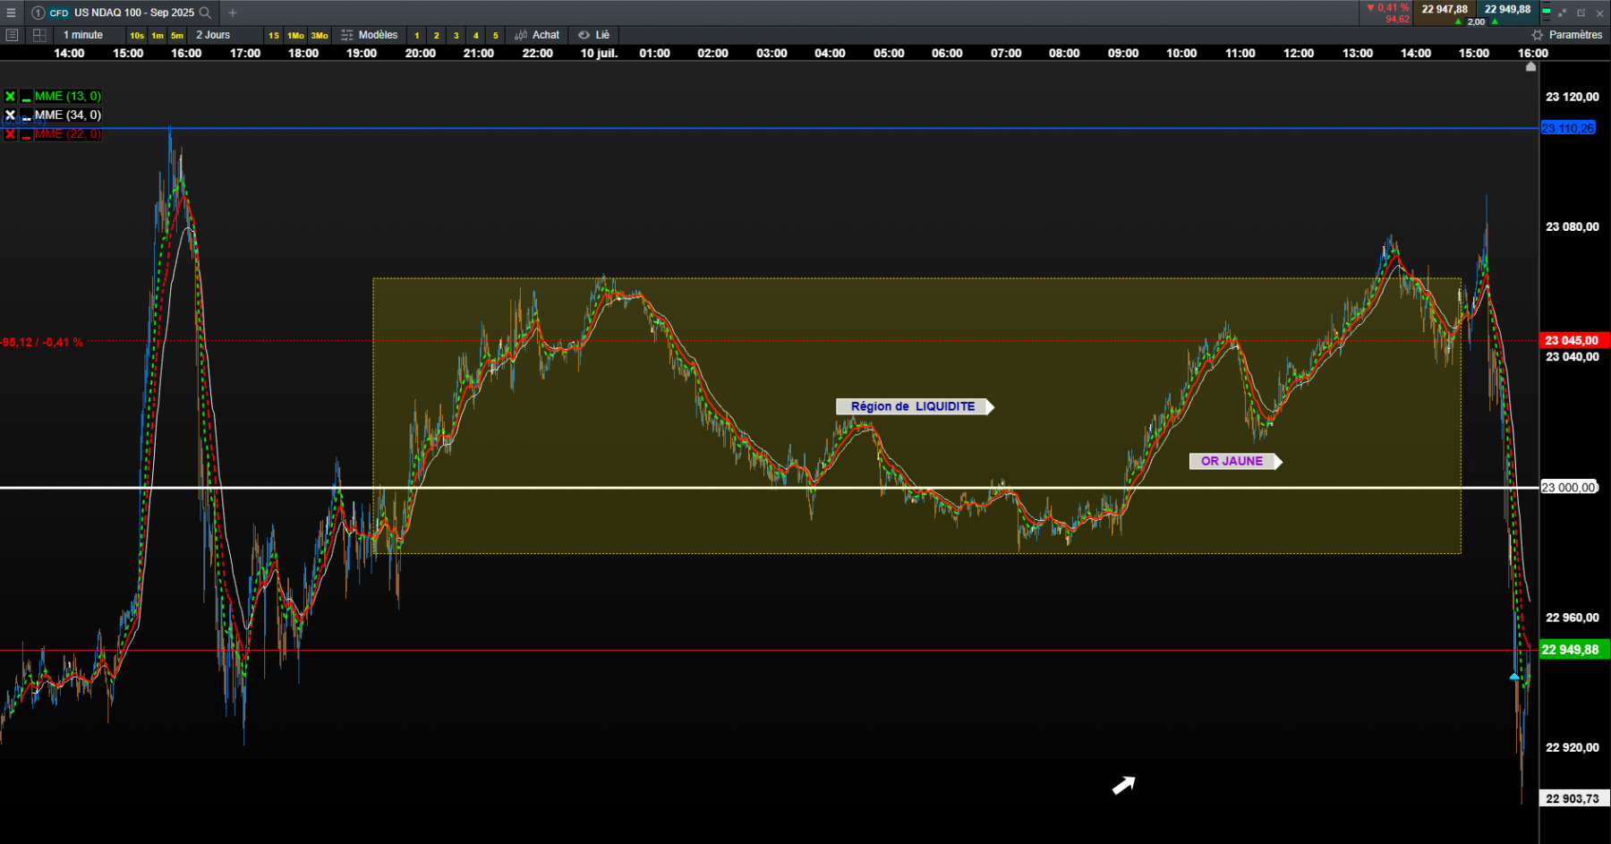Click the 23 120,00 price scale value
Viewport: 1611px width, 844px height.
point(1572,97)
